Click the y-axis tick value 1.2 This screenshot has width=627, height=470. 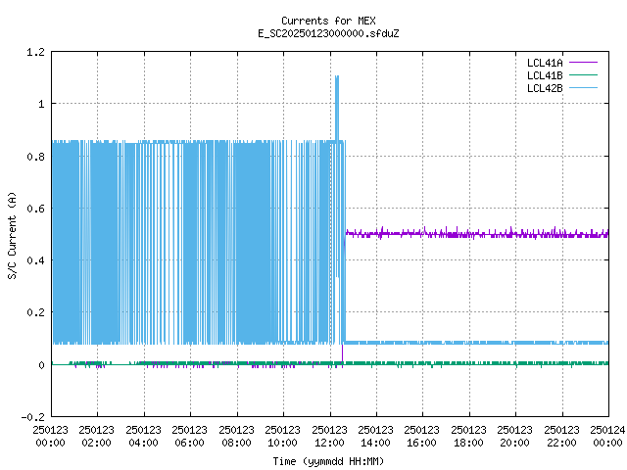[x=35, y=52]
